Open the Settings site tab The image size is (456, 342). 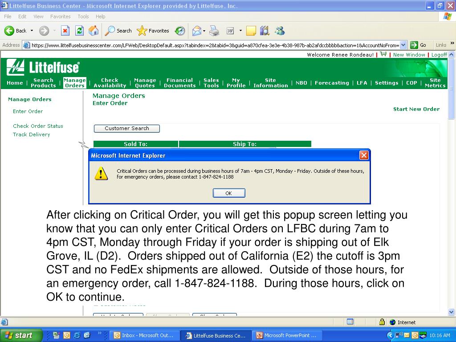(x=387, y=83)
